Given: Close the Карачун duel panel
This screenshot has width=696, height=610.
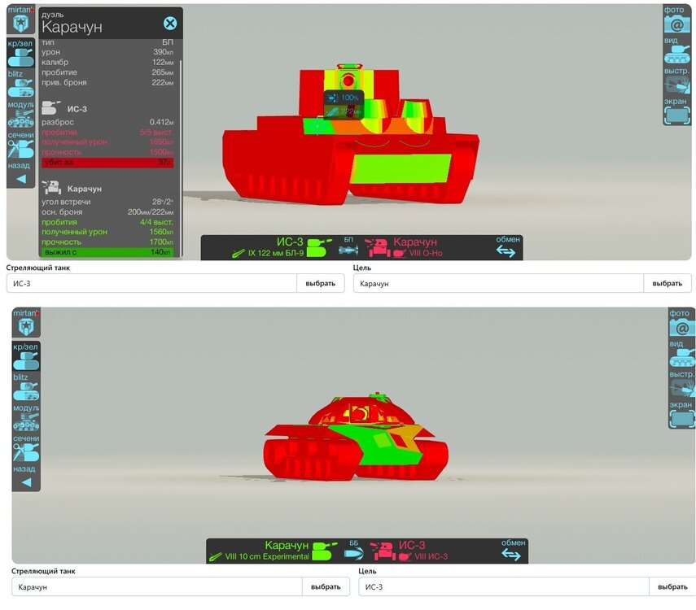Looking at the screenshot, I should coord(170,23).
